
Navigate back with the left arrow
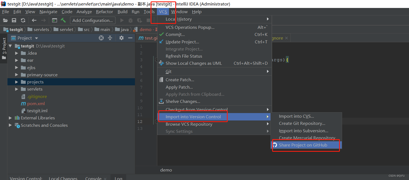click(x=34, y=20)
